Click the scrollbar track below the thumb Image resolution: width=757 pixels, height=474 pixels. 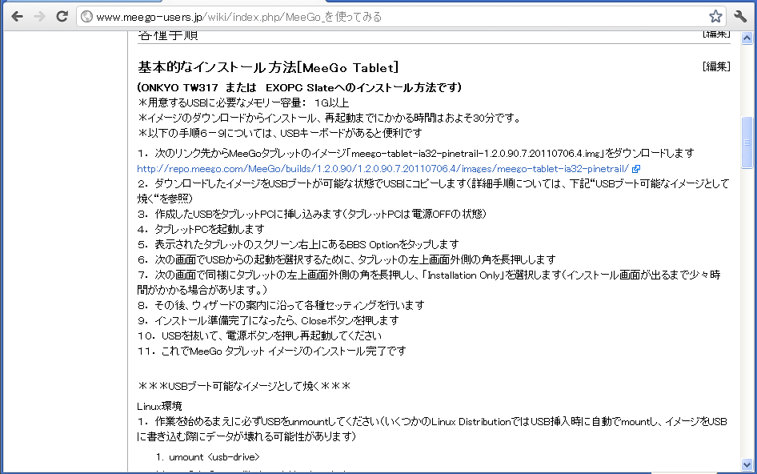click(747, 320)
